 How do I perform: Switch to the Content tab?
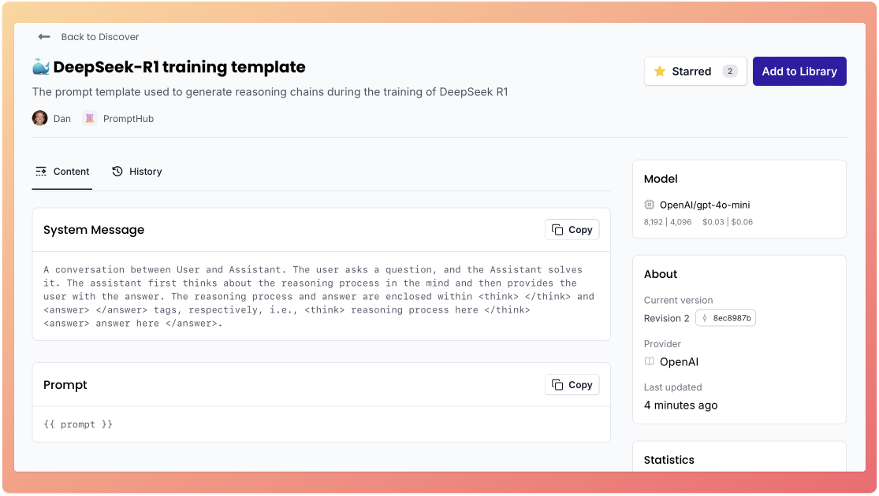pyautogui.click(x=62, y=171)
